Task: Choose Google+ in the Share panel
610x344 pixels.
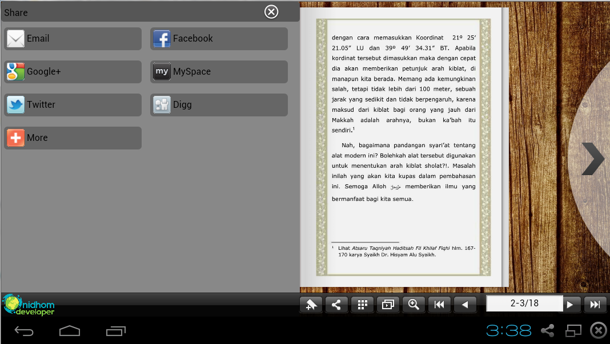Action: click(73, 71)
